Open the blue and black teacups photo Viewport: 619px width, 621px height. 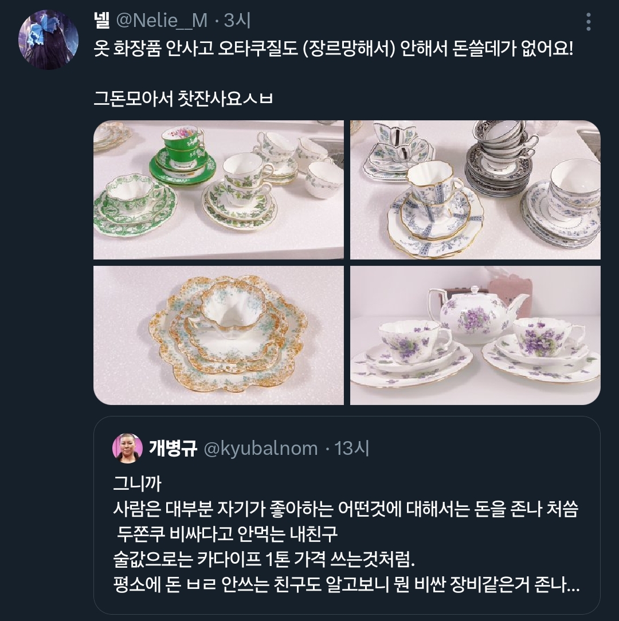(x=475, y=190)
